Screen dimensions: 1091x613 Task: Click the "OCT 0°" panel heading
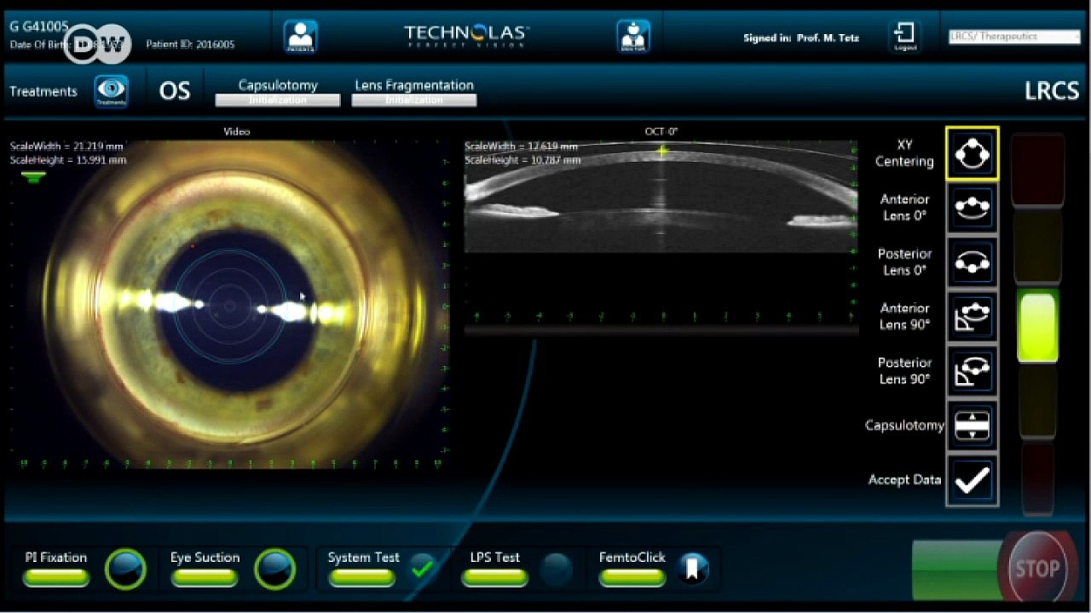661,131
